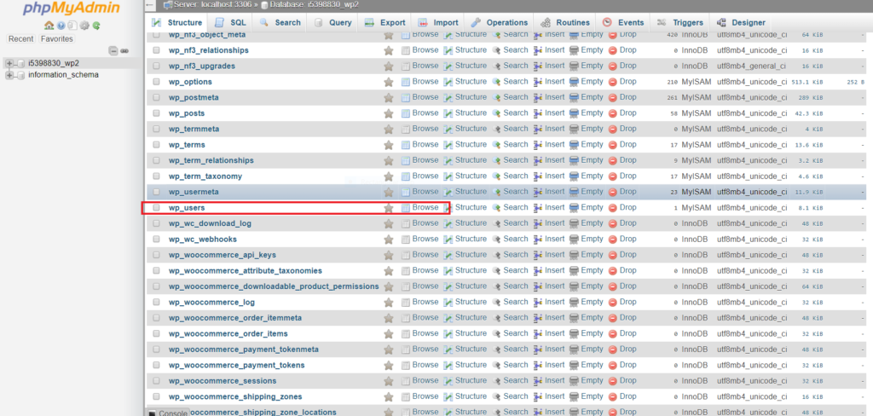Viewport: 873px width, 416px height.
Task: Tick wp_users checkbox
Action: [x=157, y=208]
